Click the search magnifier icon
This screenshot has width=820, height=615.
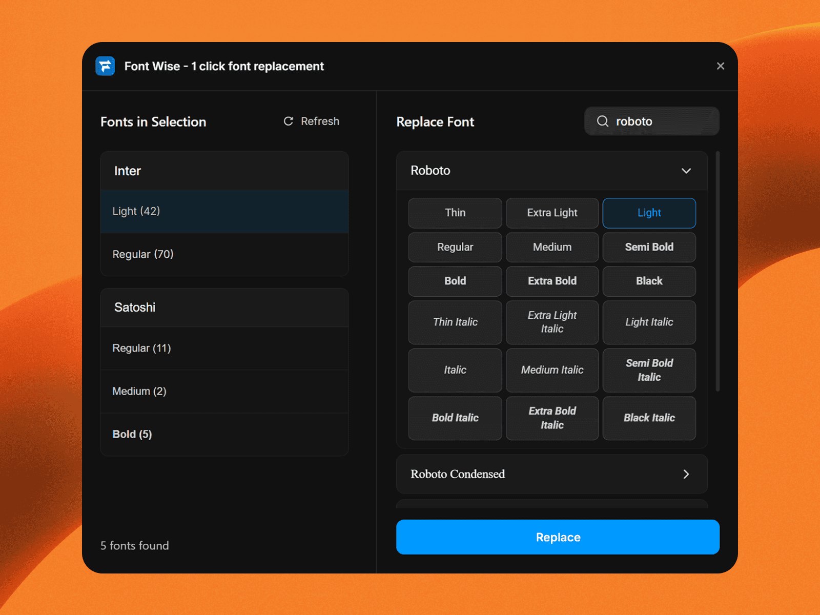tap(602, 121)
